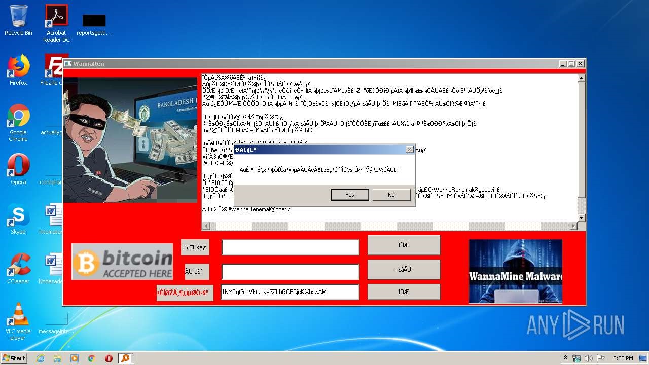Click WannaRenemal@goat.si email text at bottom
Viewport: 649px width, 365px height.
coord(261,209)
